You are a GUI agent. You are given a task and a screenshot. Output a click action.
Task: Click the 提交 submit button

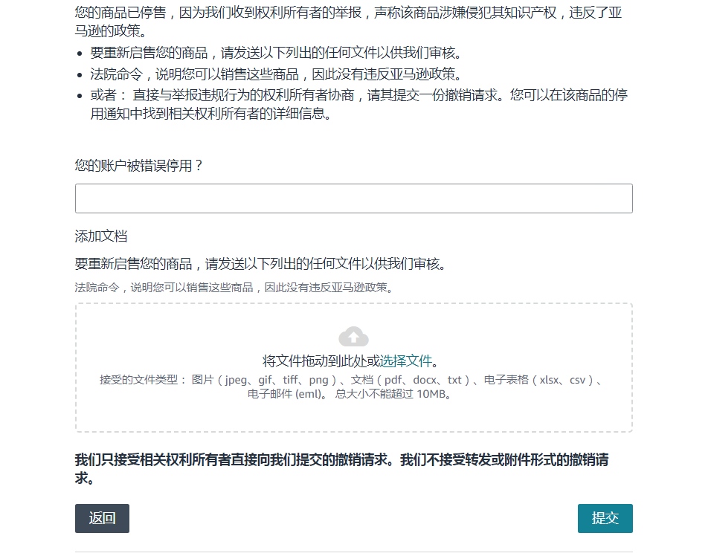[x=605, y=518]
